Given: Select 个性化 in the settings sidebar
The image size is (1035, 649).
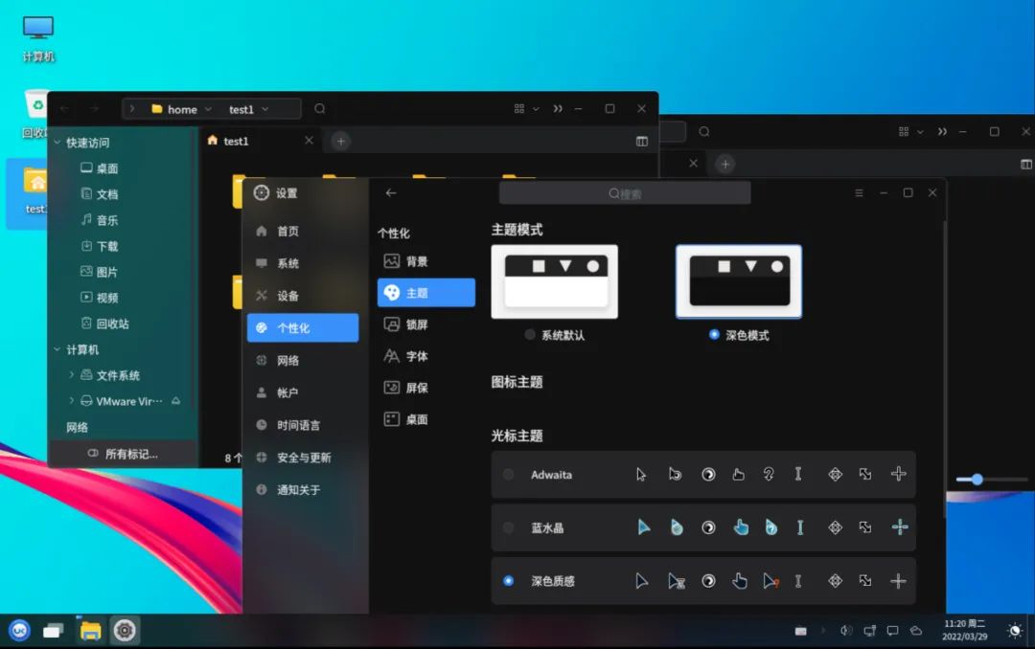Looking at the screenshot, I should point(303,327).
